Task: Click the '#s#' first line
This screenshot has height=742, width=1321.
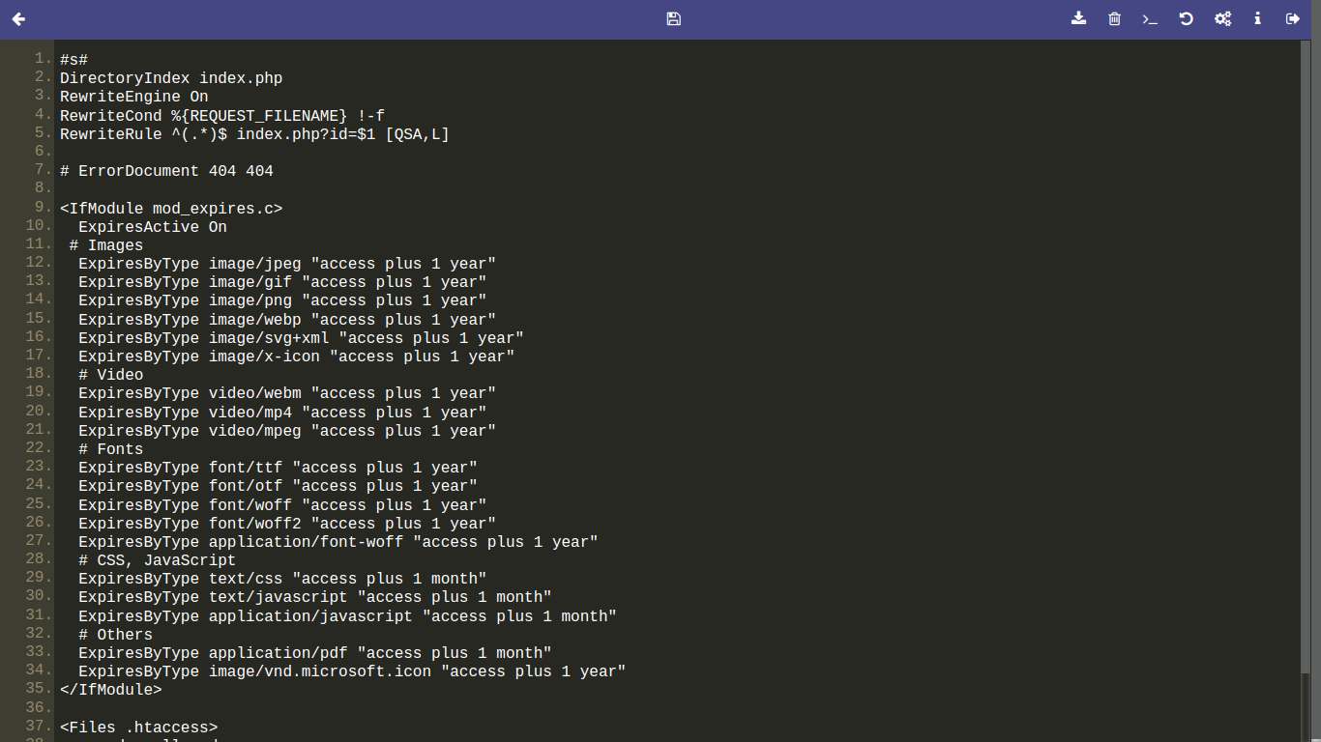Action: [74, 60]
